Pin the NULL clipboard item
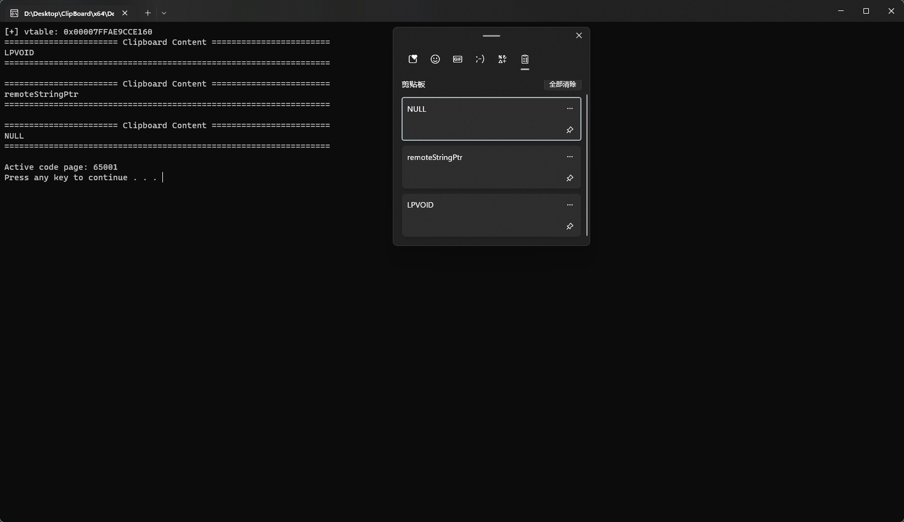The height and width of the screenshot is (522, 904). [569, 130]
